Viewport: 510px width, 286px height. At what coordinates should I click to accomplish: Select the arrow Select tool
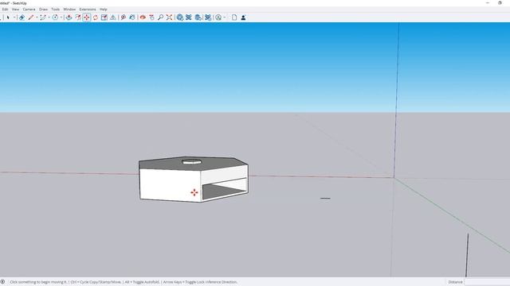(8, 17)
